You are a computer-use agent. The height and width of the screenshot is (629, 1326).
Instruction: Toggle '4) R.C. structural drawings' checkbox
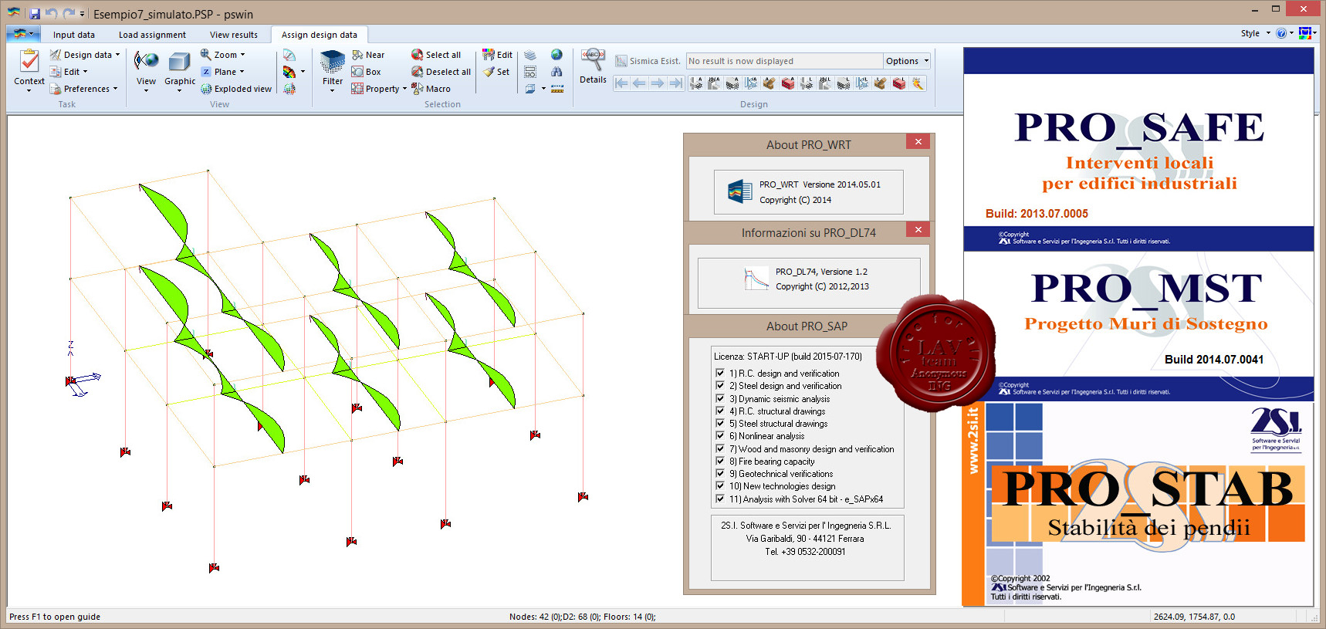(x=720, y=411)
